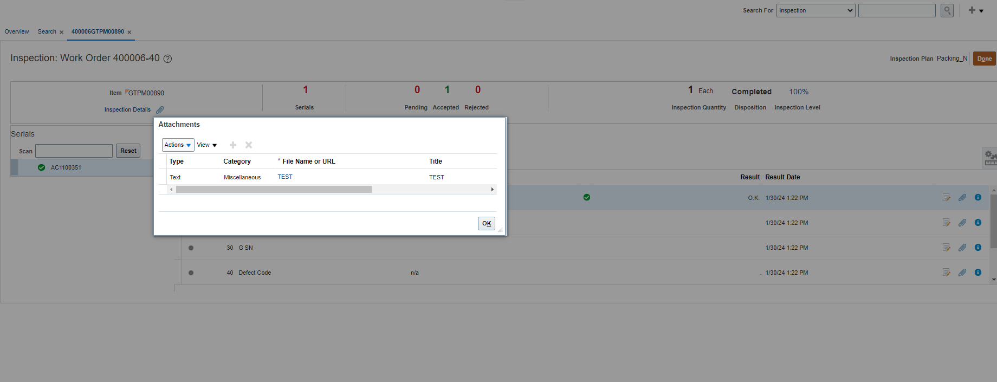Focus the Scan input field
Screen dimensions: 997x382
74,151
